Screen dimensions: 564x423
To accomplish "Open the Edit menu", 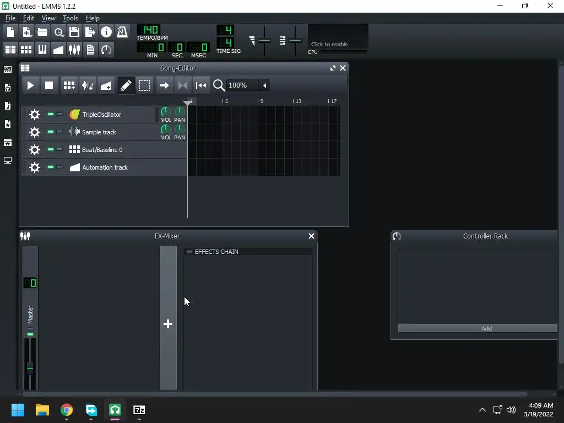I will point(29,18).
